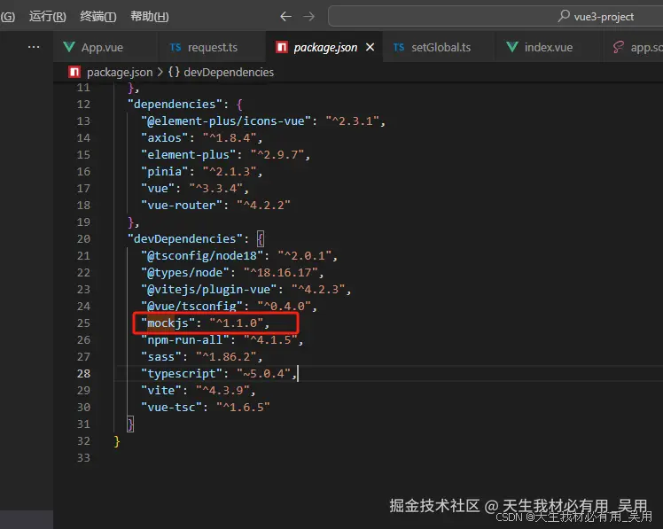Screen dimensions: 663x529
Task: Click the Vue icon on index.vue tab
Action: 512,47
